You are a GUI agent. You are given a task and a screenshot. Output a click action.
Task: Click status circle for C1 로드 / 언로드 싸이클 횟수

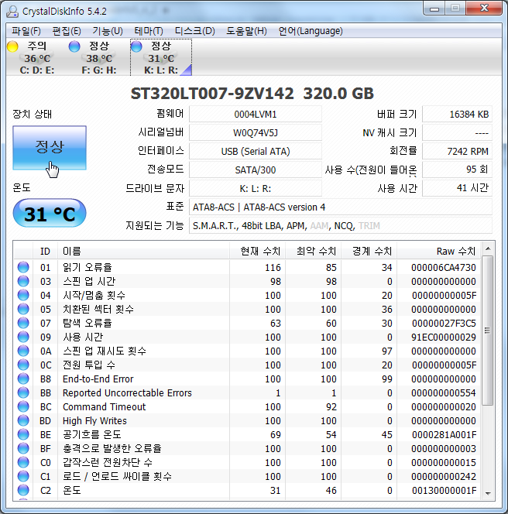click(23, 476)
